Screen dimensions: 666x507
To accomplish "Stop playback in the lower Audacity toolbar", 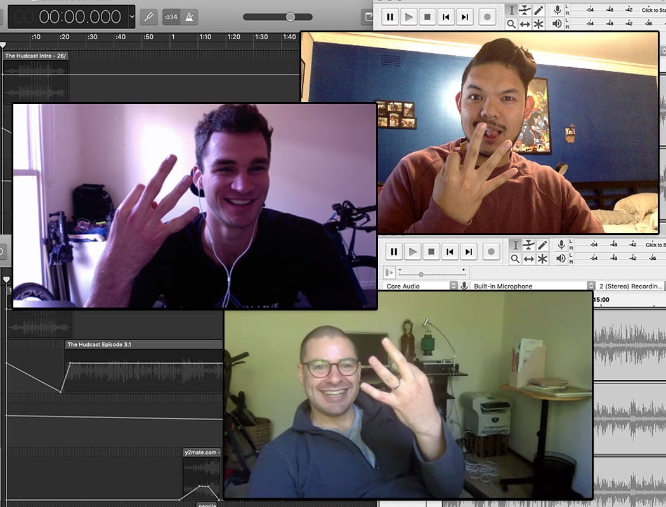I will tap(431, 252).
